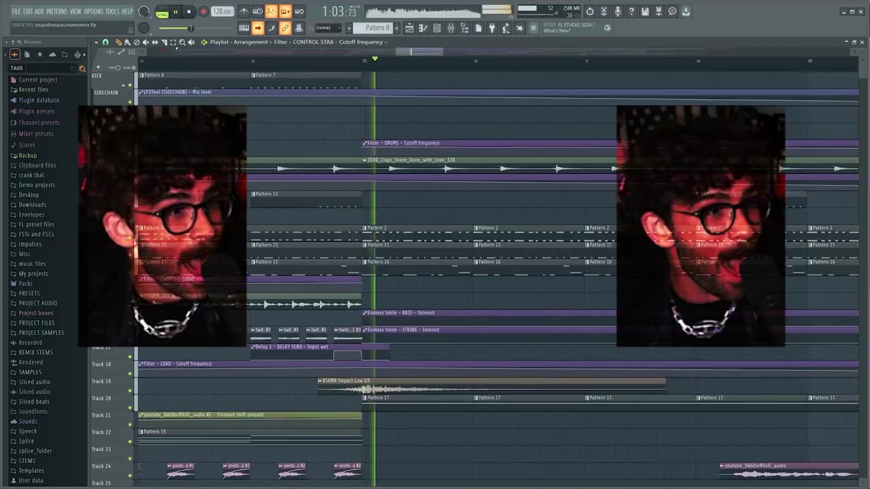Open the browser options arrow menu
This screenshot has height=489, width=870.
[x=7, y=42]
